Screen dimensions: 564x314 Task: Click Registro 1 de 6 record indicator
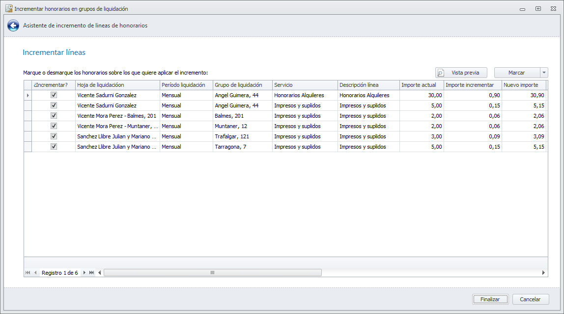60,273
